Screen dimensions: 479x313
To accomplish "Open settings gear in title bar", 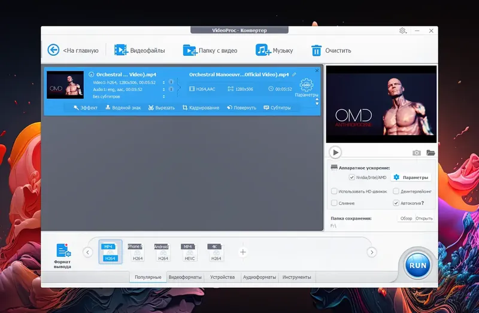I will click(x=402, y=31).
